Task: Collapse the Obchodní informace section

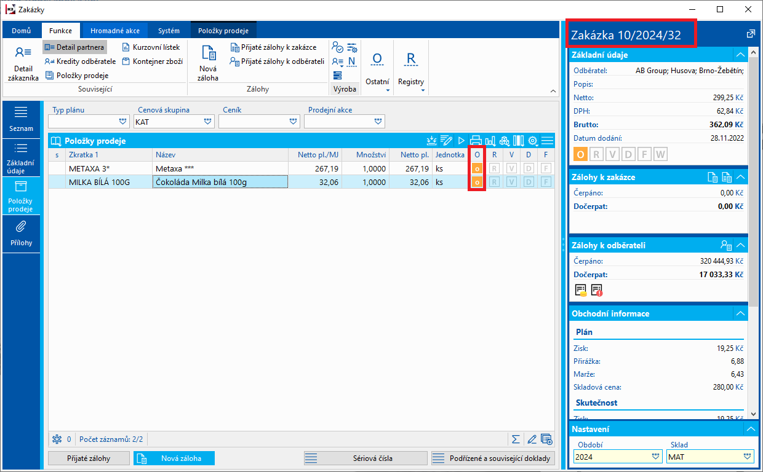Action: [x=741, y=313]
